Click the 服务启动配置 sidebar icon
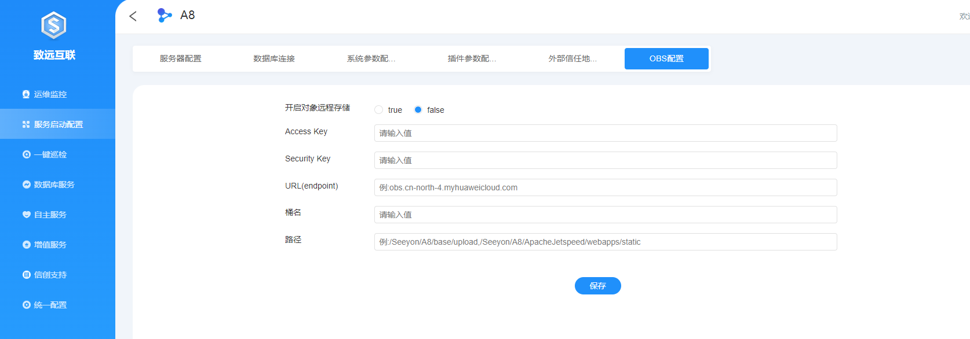970x339 pixels. tap(26, 124)
